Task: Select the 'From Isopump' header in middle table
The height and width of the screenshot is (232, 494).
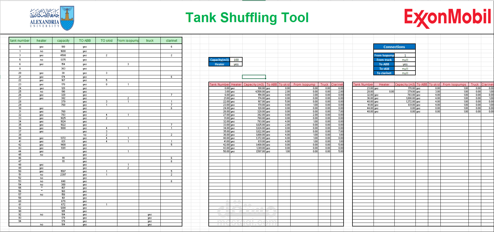Action: [304, 84]
